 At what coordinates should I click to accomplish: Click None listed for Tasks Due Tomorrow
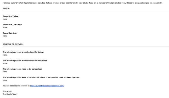click(x=5, y=27)
